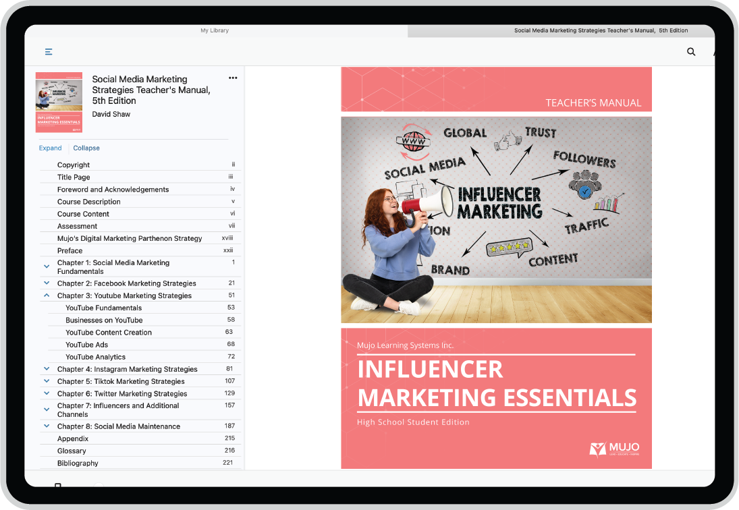Expand Chapter 8: Social Media Maintenance chevron
739x510 pixels.
(x=47, y=426)
